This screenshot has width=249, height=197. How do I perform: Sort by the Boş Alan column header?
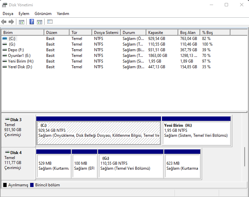point(189,32)
